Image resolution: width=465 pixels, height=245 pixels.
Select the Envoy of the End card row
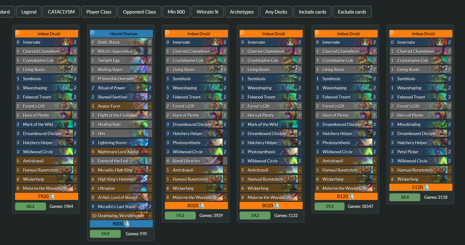click(x=121, y=161)
